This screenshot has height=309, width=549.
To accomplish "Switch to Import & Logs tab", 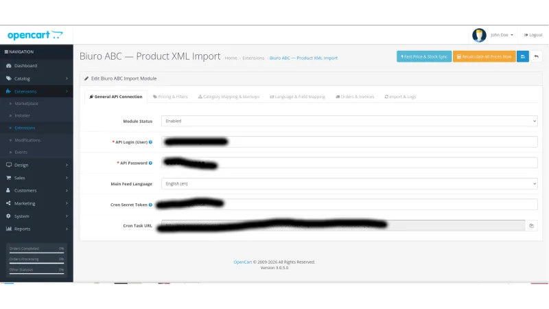I will [400, 97].
